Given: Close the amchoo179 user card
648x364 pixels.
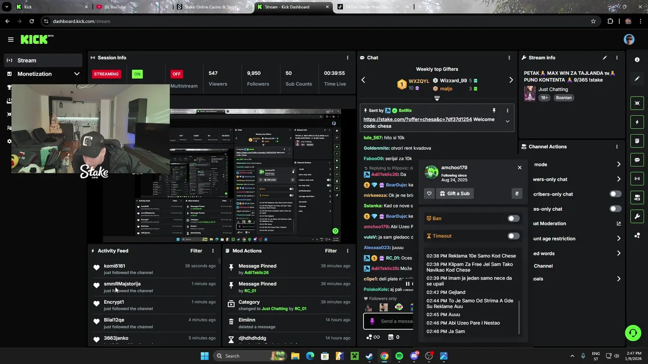Looking at the screenshot, I should click(x=519, y=167).
